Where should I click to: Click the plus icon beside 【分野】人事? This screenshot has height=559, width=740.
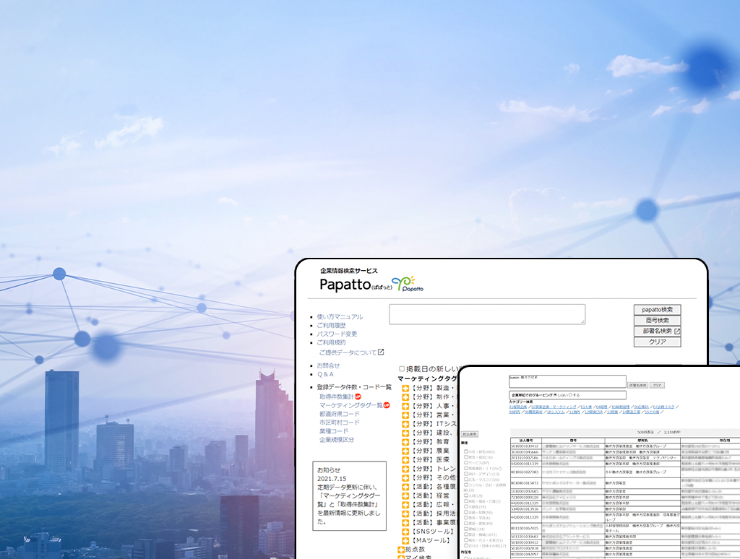[x=405, y=406]
